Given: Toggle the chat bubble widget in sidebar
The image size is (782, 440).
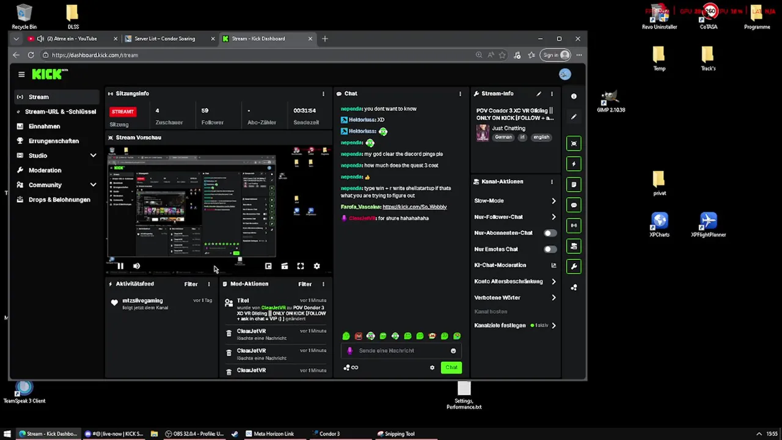Looking at the screenshot, I should (574, 205).
